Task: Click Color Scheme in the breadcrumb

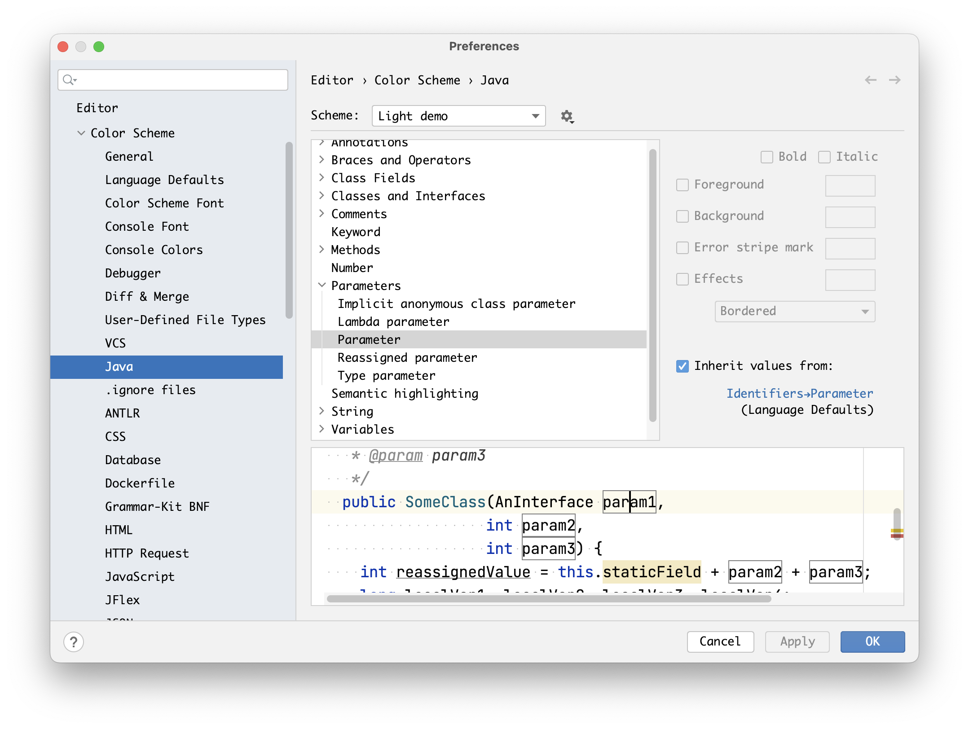Action: tap(417, 80)
